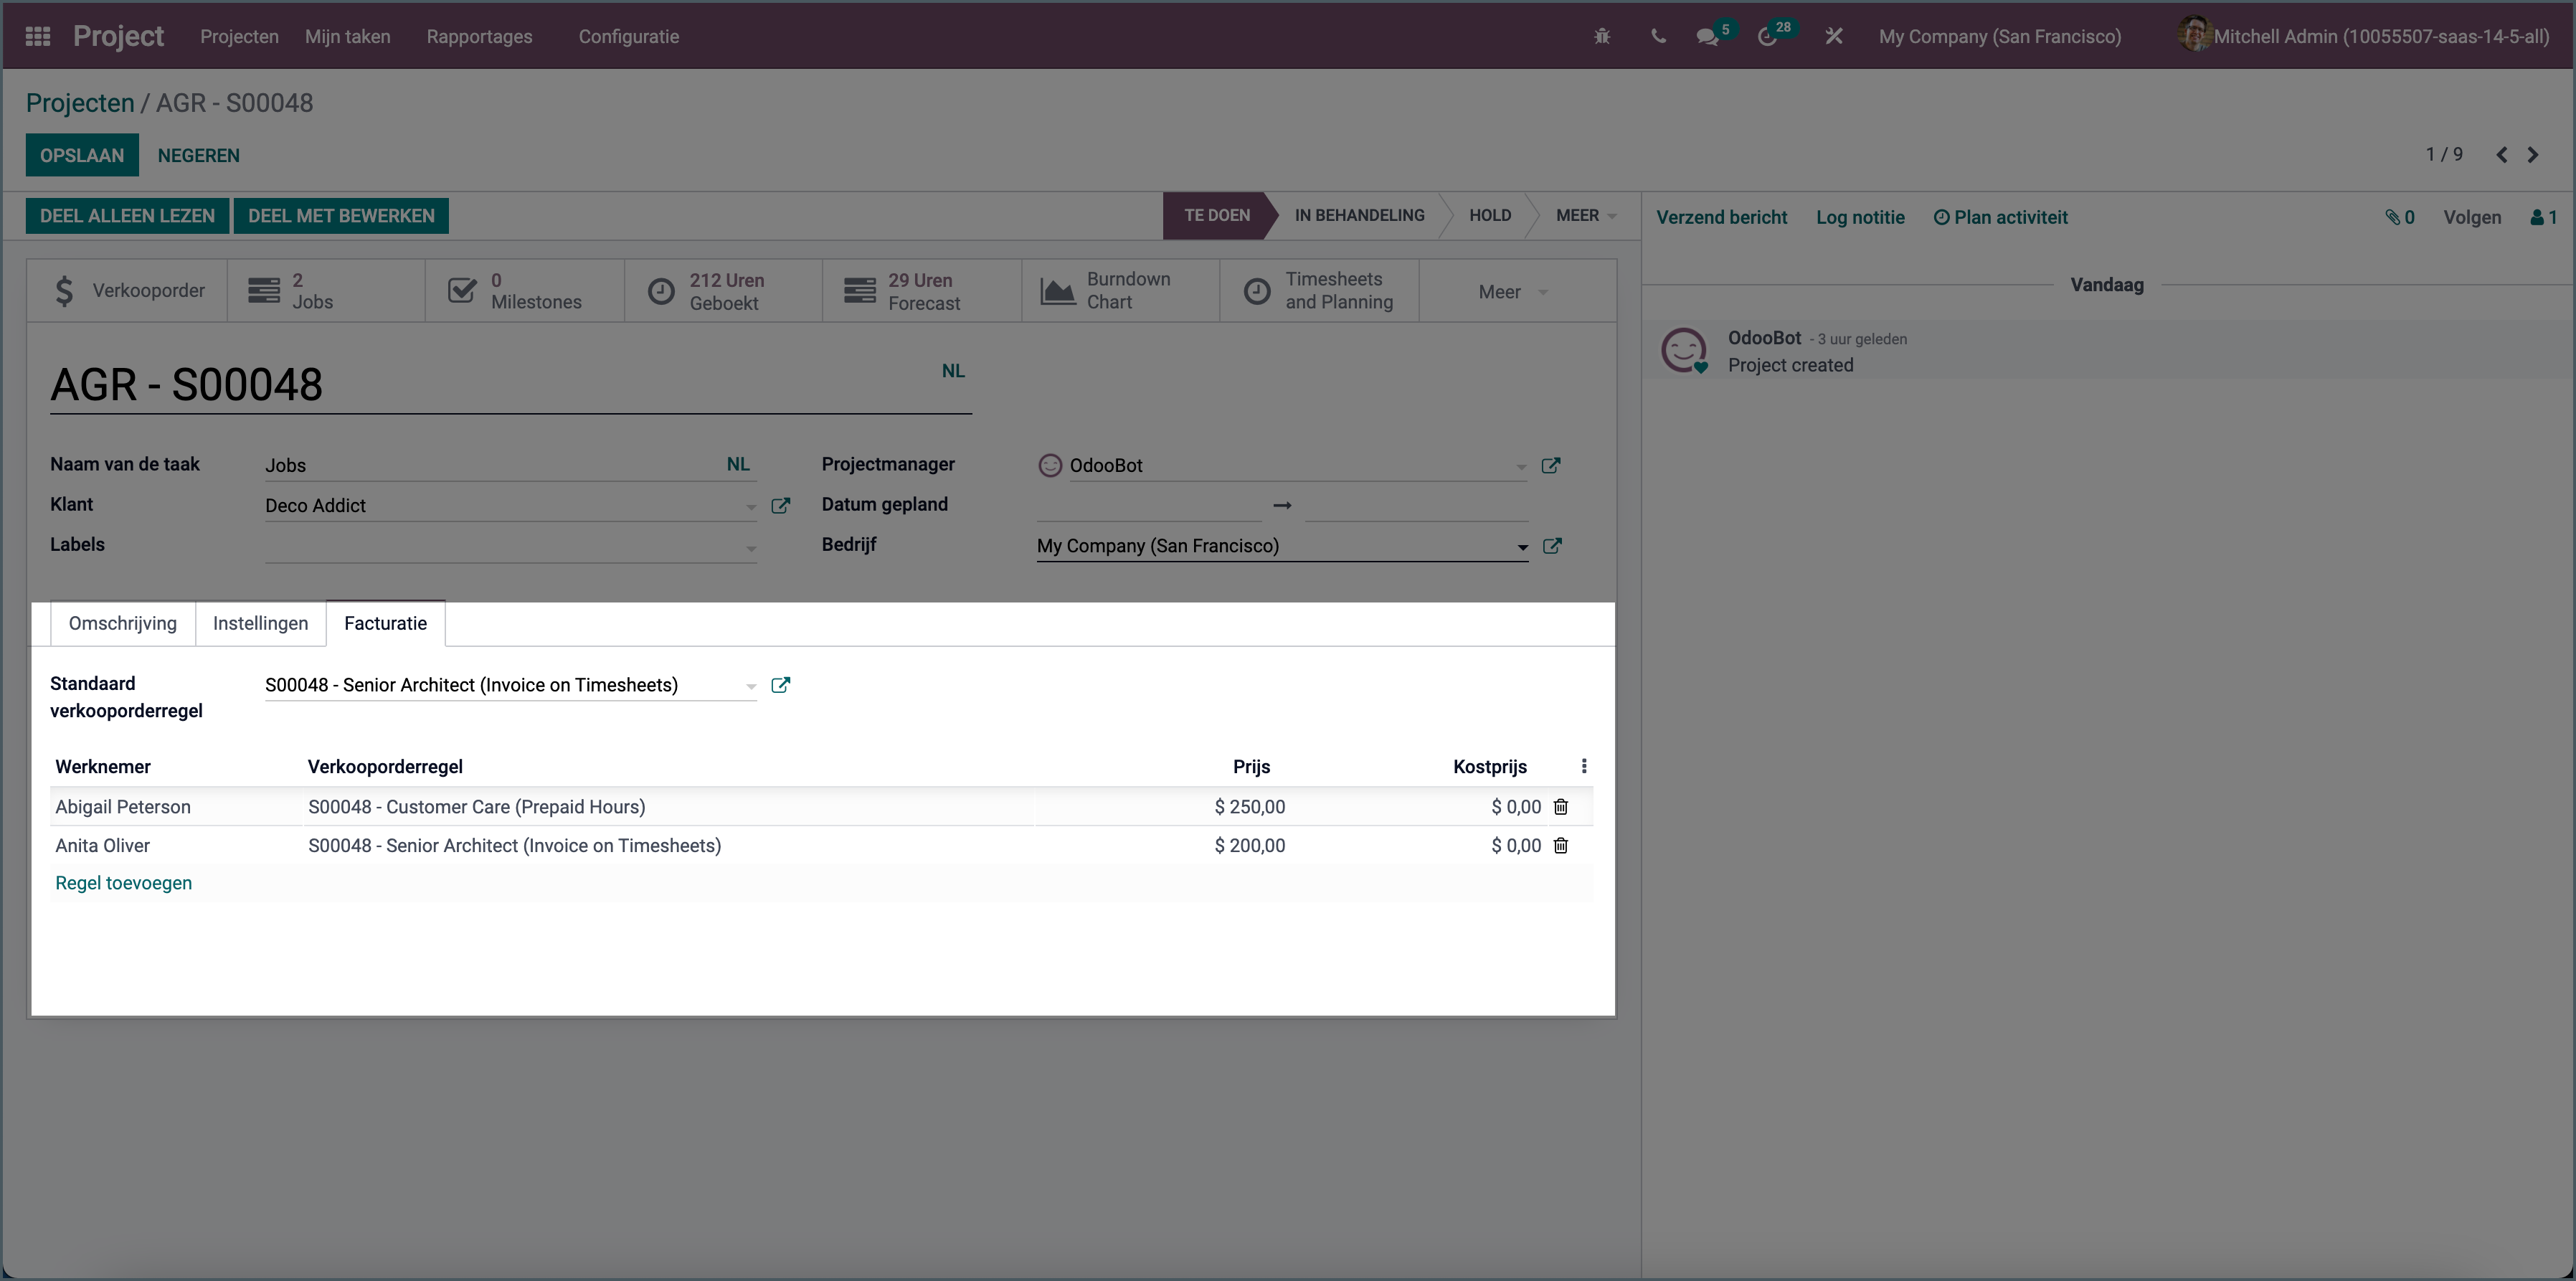Delete the Anita Oliver row via trash icon
This screenshot has height=1281, width=2576.
pos(1561,846)
